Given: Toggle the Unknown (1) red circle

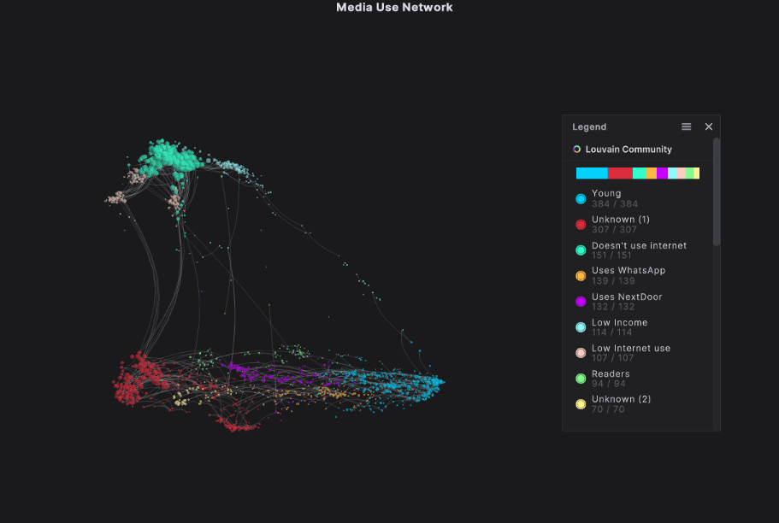Looking at the screenshot, I should (581, 225).
